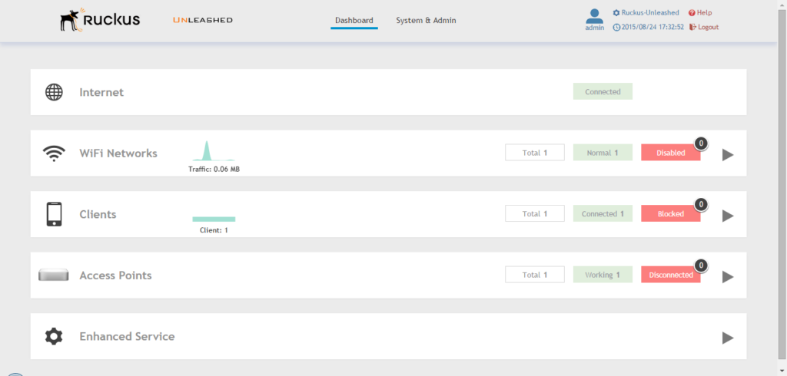This screenshot has width=787, height=376.
Task: Click the Enhanced Service gear icon
Action: click(x=54, y=336)
